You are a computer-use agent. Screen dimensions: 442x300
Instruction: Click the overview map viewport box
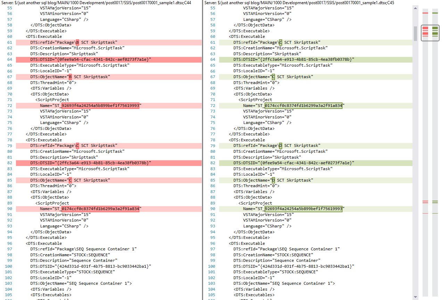click(430, 33)
